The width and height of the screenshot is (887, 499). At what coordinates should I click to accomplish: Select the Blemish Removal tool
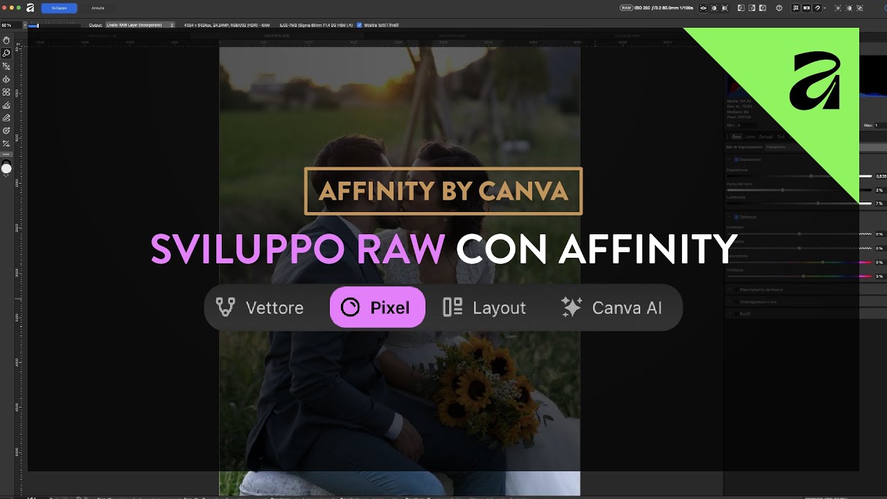pos(6,92)
